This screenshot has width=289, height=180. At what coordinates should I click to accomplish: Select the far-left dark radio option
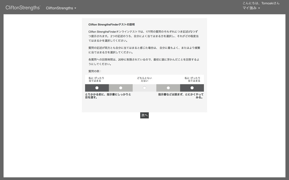click(x=97, y=88)
